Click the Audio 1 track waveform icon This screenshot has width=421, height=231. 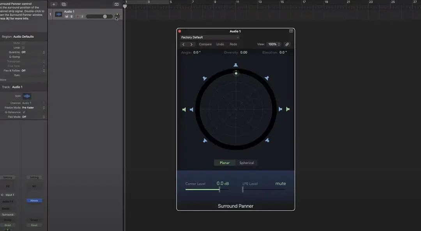pyautogui.click(x=58, y=14)
